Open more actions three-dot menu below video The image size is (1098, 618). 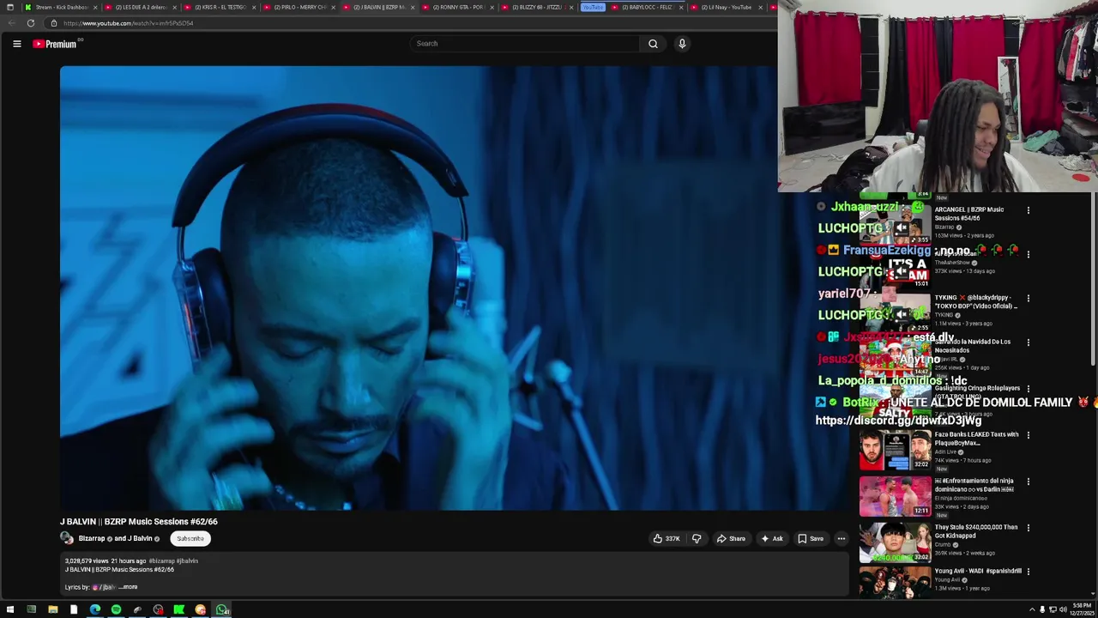(x=841, y=539)
